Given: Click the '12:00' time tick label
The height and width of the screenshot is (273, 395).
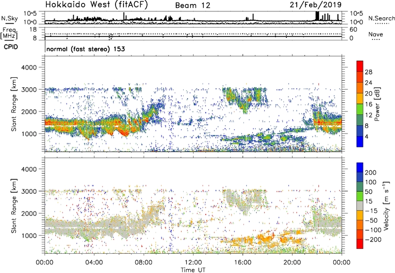Looking at the screenshot, I should pos(193,263).
